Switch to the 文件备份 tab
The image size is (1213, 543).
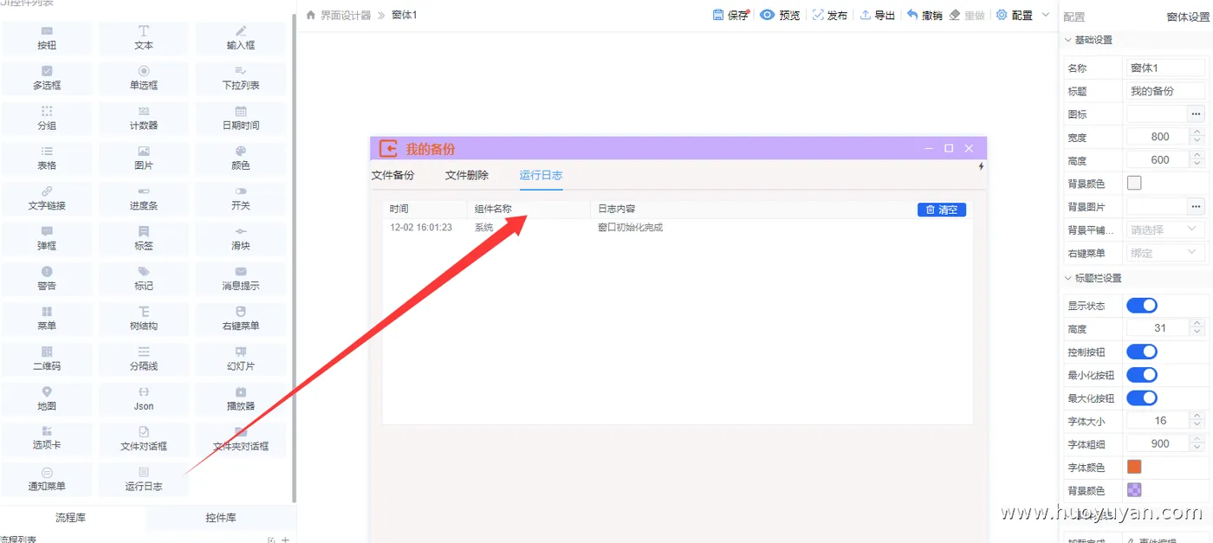coord(392,175)
